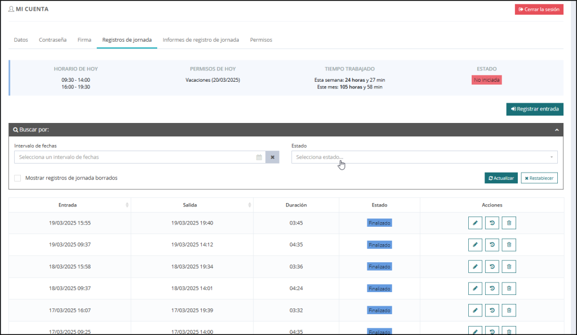The width and height of the screenshot is (577, 335).
Task: View history of 19/03/2025 09:37 record
Action: pyautogui.click(x=492, y=245)
